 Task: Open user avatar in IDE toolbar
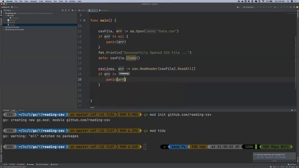(x=297, y=7)
